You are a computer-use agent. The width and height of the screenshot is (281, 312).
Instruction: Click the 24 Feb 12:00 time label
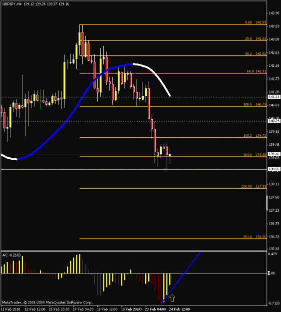coord(180,309)
